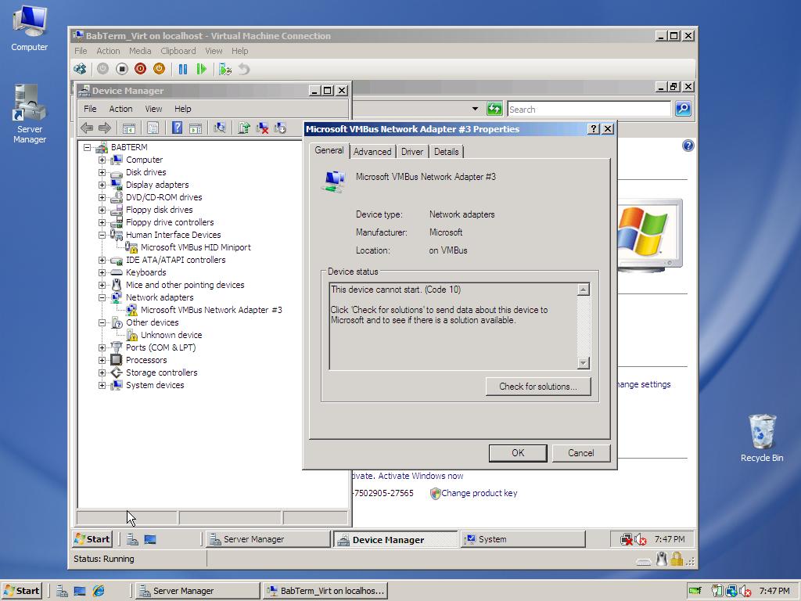Click the Forward arrow in Device Manager toolbar
This screenshot has height=601, width=801.
(105, 128)
